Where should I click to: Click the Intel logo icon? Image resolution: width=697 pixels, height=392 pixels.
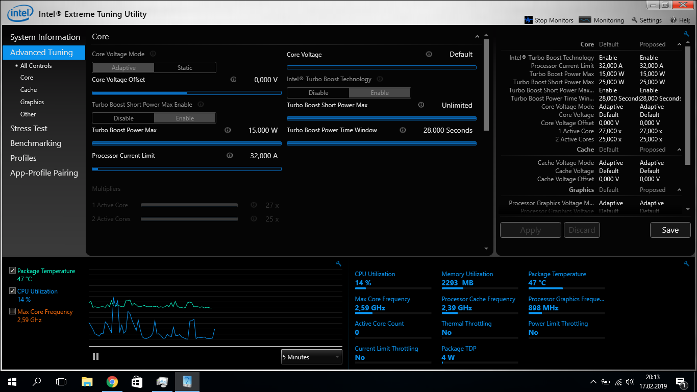coord(20,13)
